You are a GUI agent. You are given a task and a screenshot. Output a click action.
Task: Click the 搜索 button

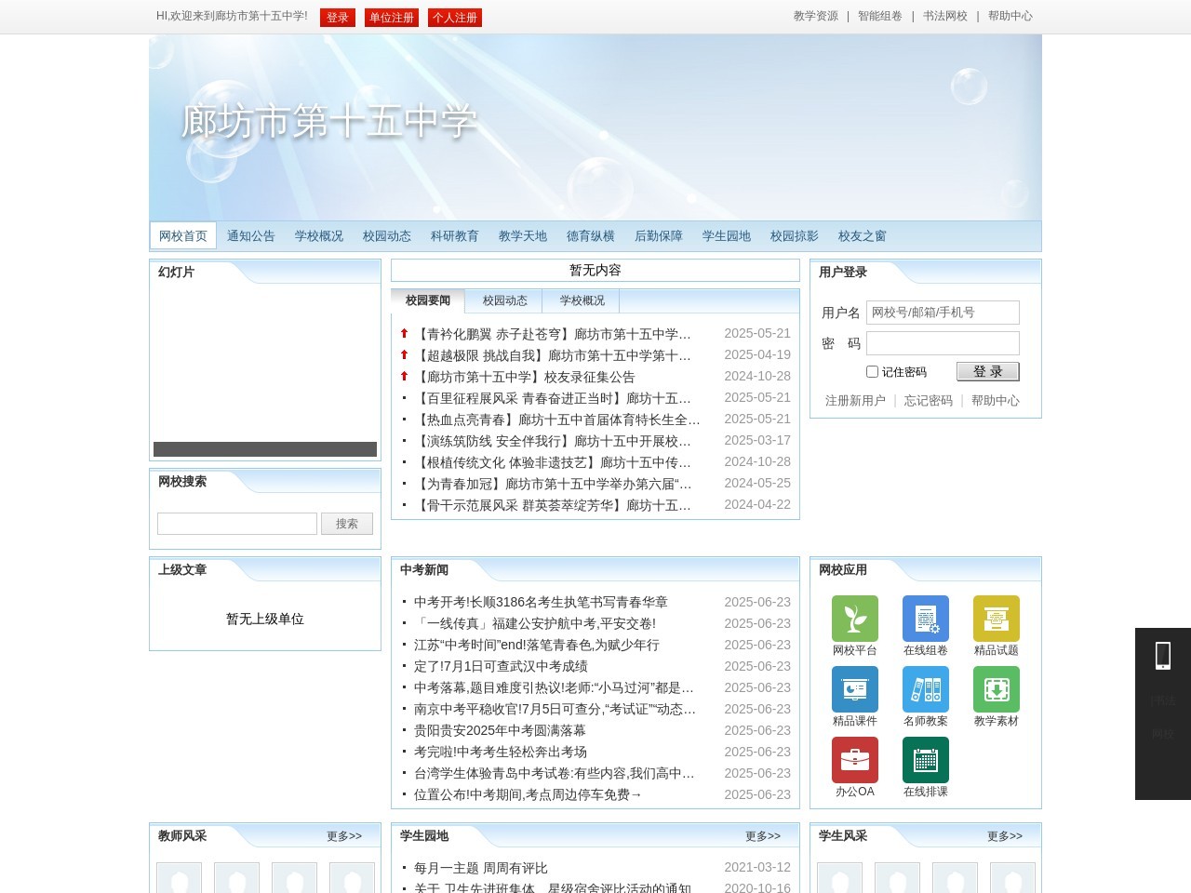click(x=347, y=524)
